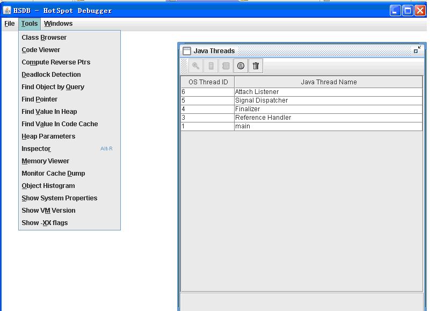Open Object Histogram
This screenshot has width=436, height=311.
coord(69,186)
